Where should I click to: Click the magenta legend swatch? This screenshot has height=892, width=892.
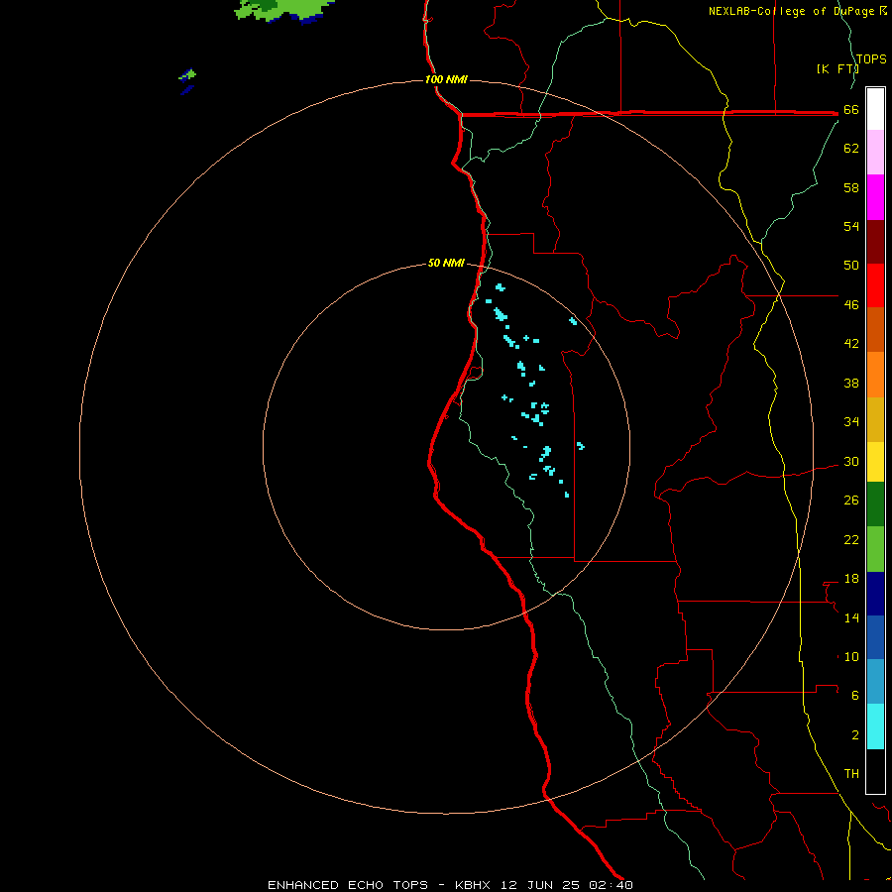[x=875, y=197]
